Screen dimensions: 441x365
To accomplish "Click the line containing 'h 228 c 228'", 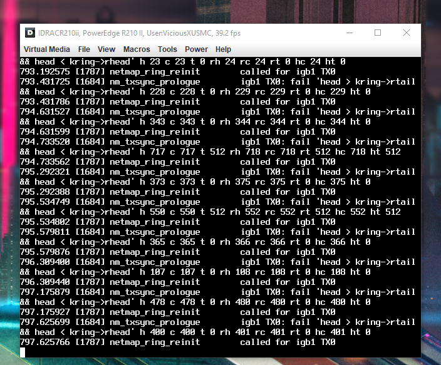I will [195, 92].
